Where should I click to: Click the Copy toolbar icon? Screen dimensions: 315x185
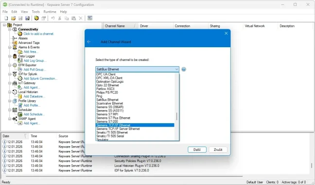click(x=67, y=18)
